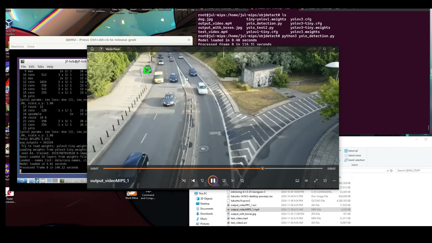
Task: Click the Black Mesa desktop shortcut
Action: click(132, 194)
